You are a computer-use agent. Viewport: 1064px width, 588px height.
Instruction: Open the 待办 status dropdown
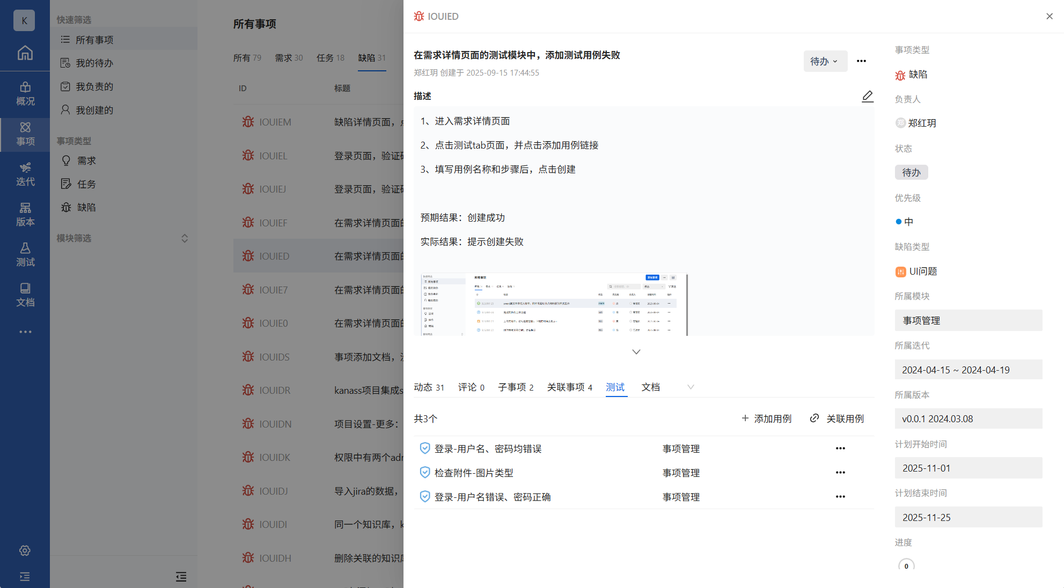click(x=825, y=61)
